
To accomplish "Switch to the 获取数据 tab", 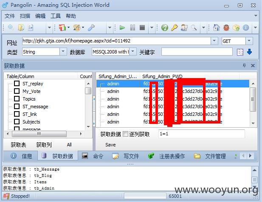I will click(x=58, y=156).
